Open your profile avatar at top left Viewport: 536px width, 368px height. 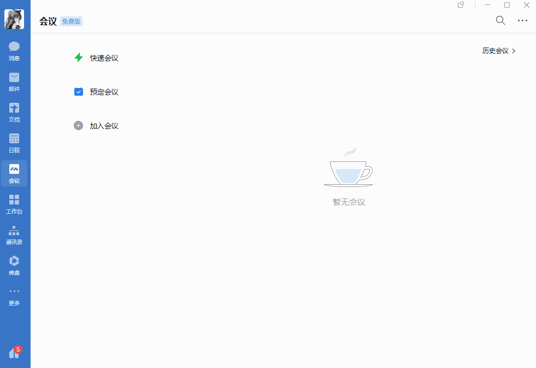point(14,19)
